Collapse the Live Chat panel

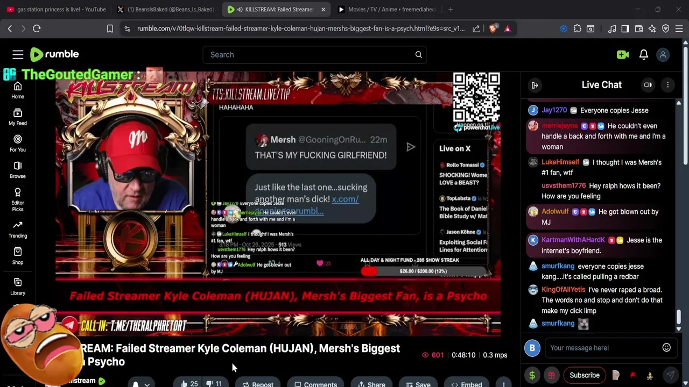[x=535, y=85]
